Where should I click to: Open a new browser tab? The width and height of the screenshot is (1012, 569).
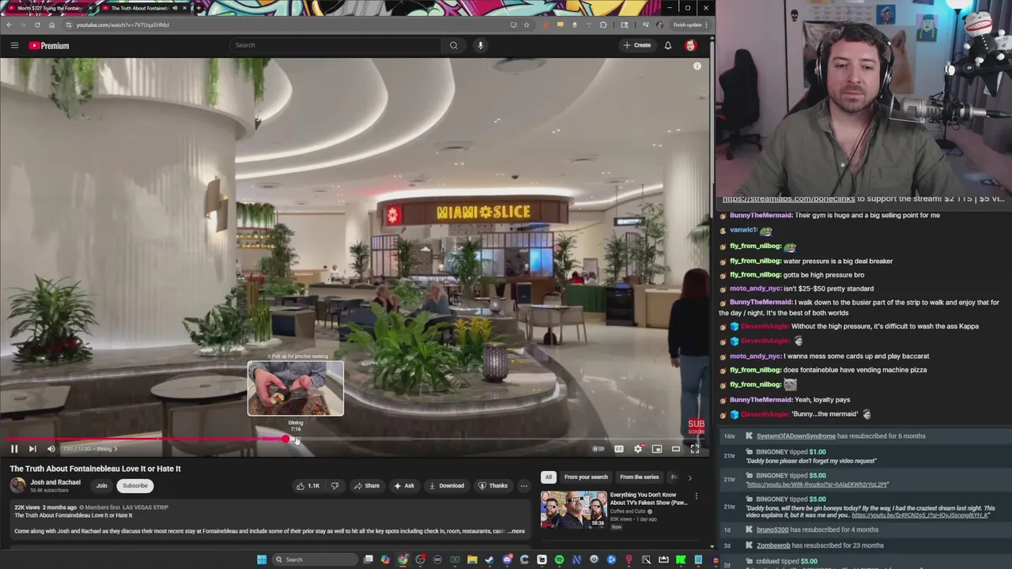(198, 8)
